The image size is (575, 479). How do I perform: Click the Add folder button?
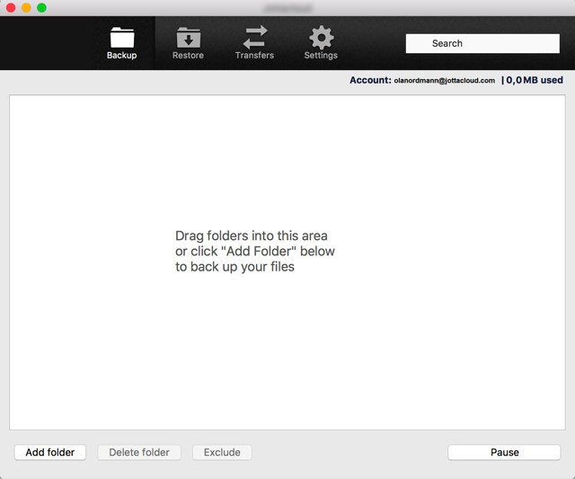click(50, 452)
